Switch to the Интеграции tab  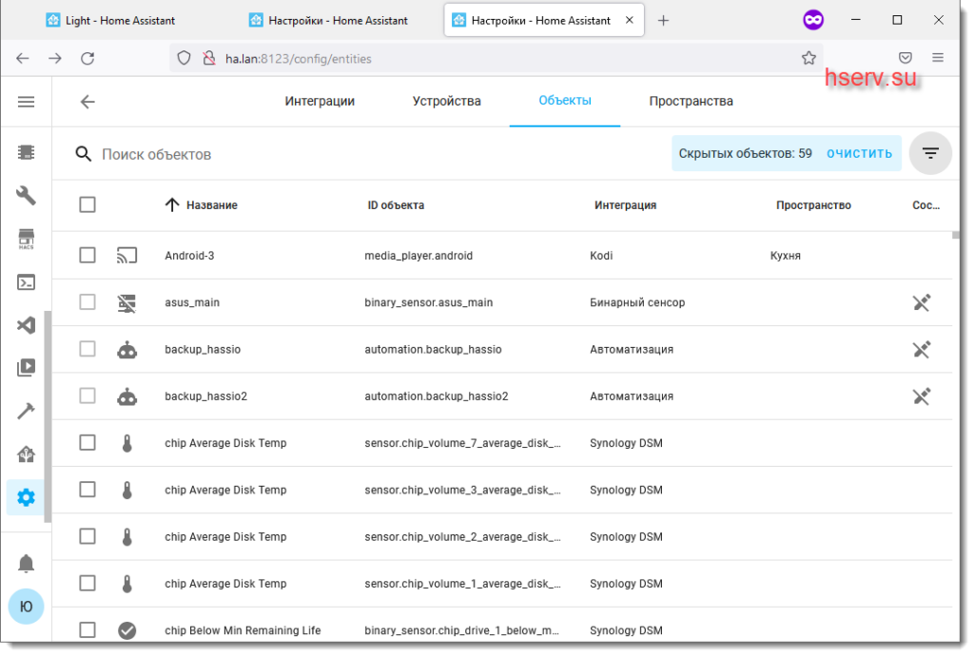pos(320,101)
